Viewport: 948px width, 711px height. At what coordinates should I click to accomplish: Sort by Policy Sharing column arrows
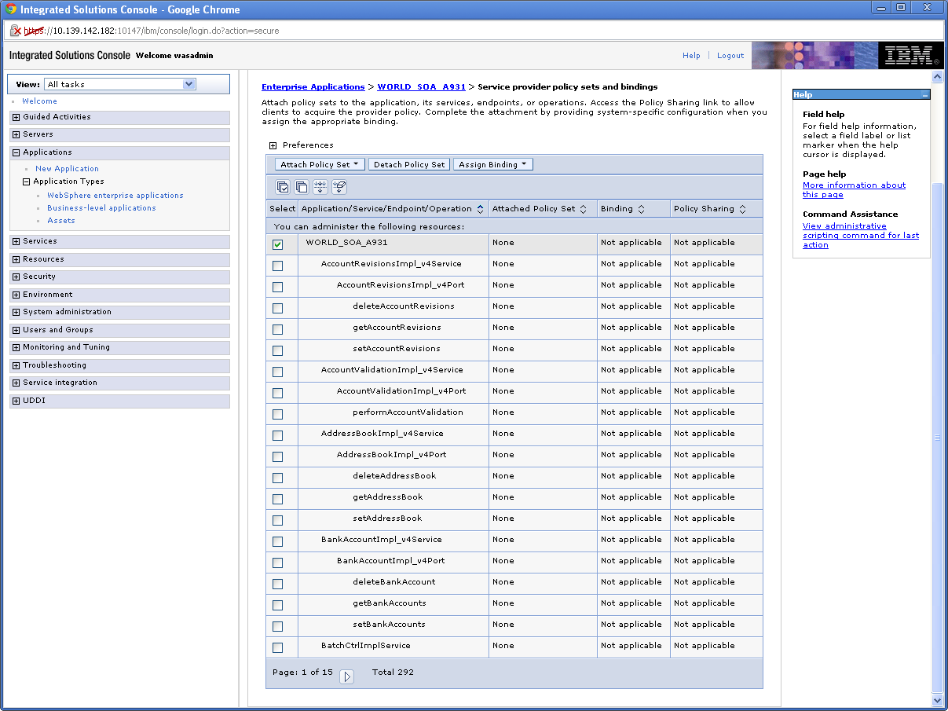[743, 209]
